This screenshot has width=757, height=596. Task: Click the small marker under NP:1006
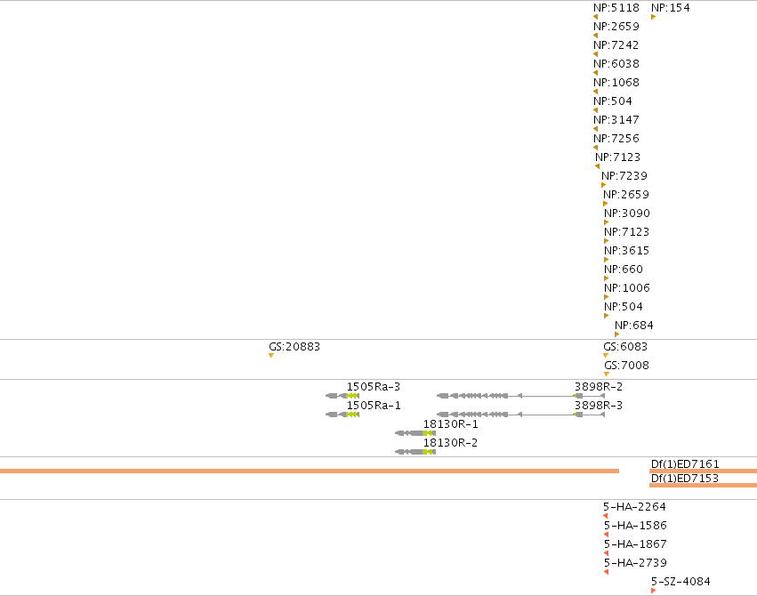[607, 297]
